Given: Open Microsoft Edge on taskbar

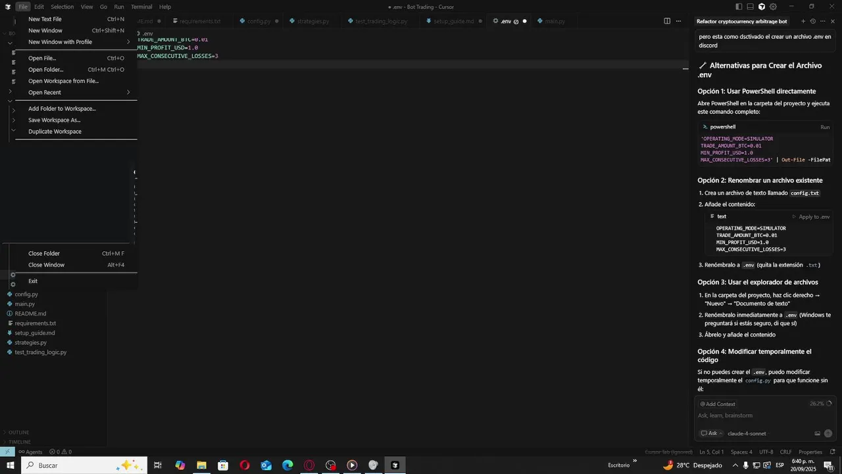Looking at the screenshot, I should point(287,465).
